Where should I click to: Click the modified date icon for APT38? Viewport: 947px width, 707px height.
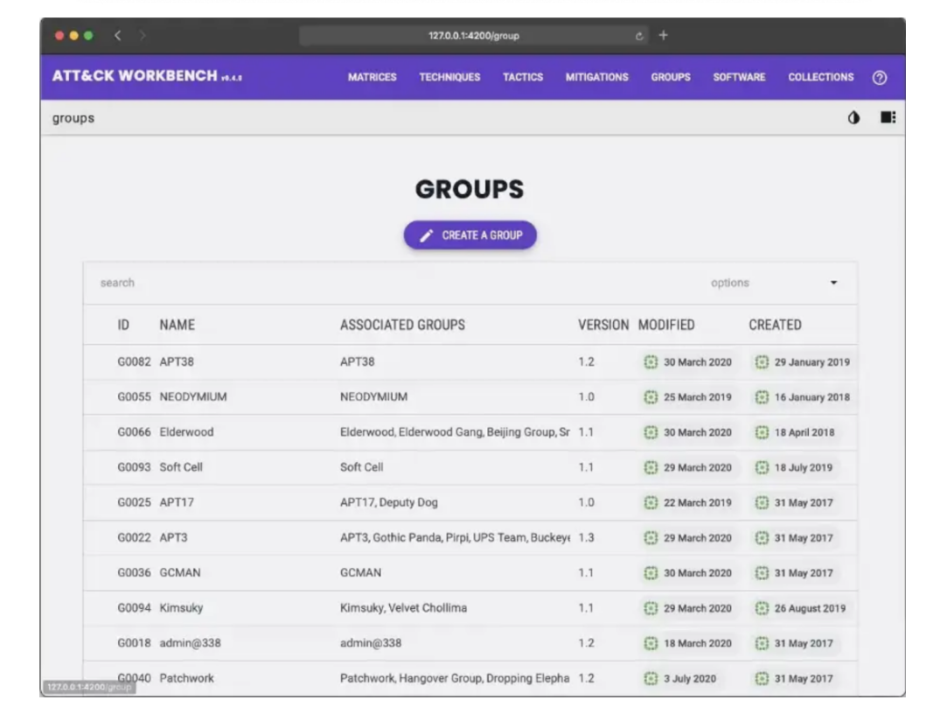pyautogui.click(x=651, y=362)
